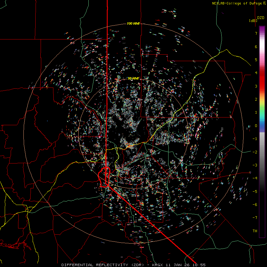Click the [dB] unit label
Viewport: 267px width, 267px height.
(x=253, y=20)
